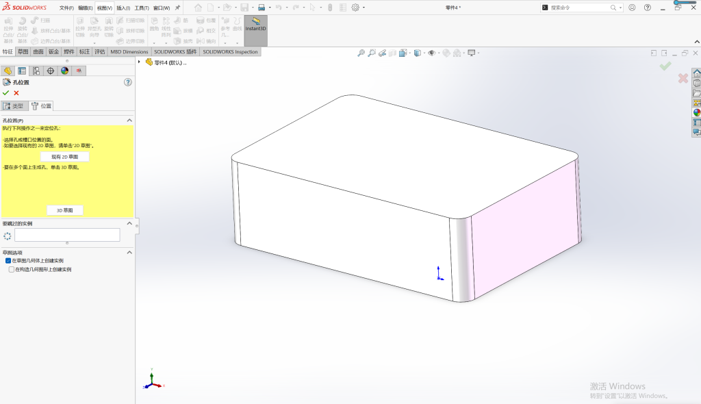Open the DimXpertManager crosshair tab

pos(51,71)
